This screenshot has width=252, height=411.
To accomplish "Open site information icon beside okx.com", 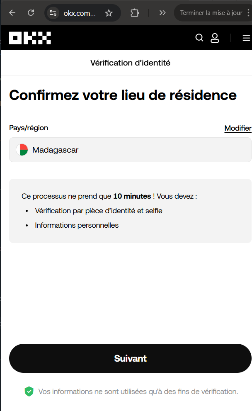I will click(x=53, y=13).
